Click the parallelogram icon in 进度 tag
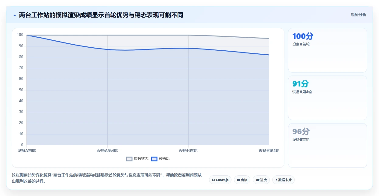 pyautogui.click(x=258, y=180)
